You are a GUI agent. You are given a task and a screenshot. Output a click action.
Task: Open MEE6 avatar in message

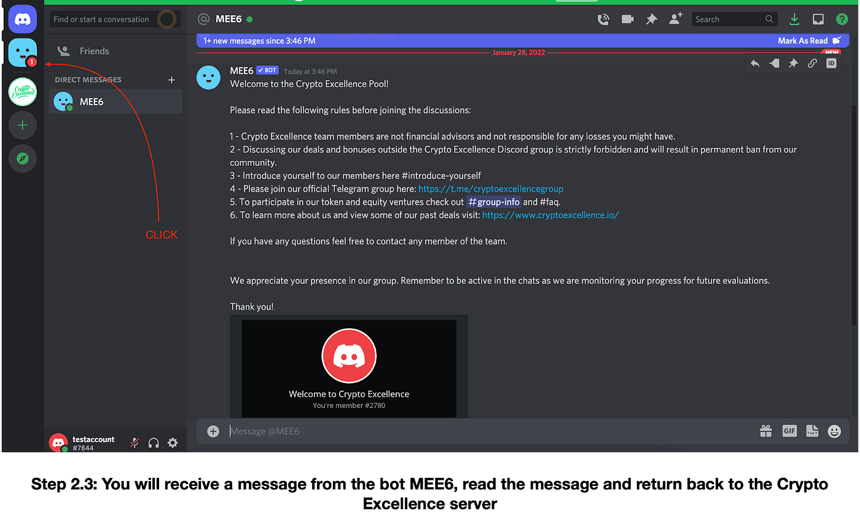tap(208, 77)
